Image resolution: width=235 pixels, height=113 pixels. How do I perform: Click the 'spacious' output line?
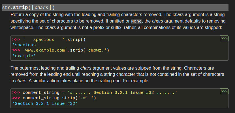[25, 45]
